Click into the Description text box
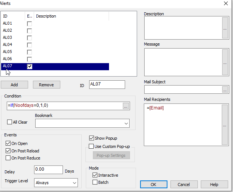The height and width of the screenshot is (192, 233). coord(183,28)
